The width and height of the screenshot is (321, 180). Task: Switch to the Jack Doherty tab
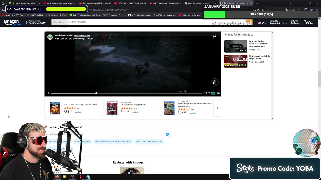point(166,3)
